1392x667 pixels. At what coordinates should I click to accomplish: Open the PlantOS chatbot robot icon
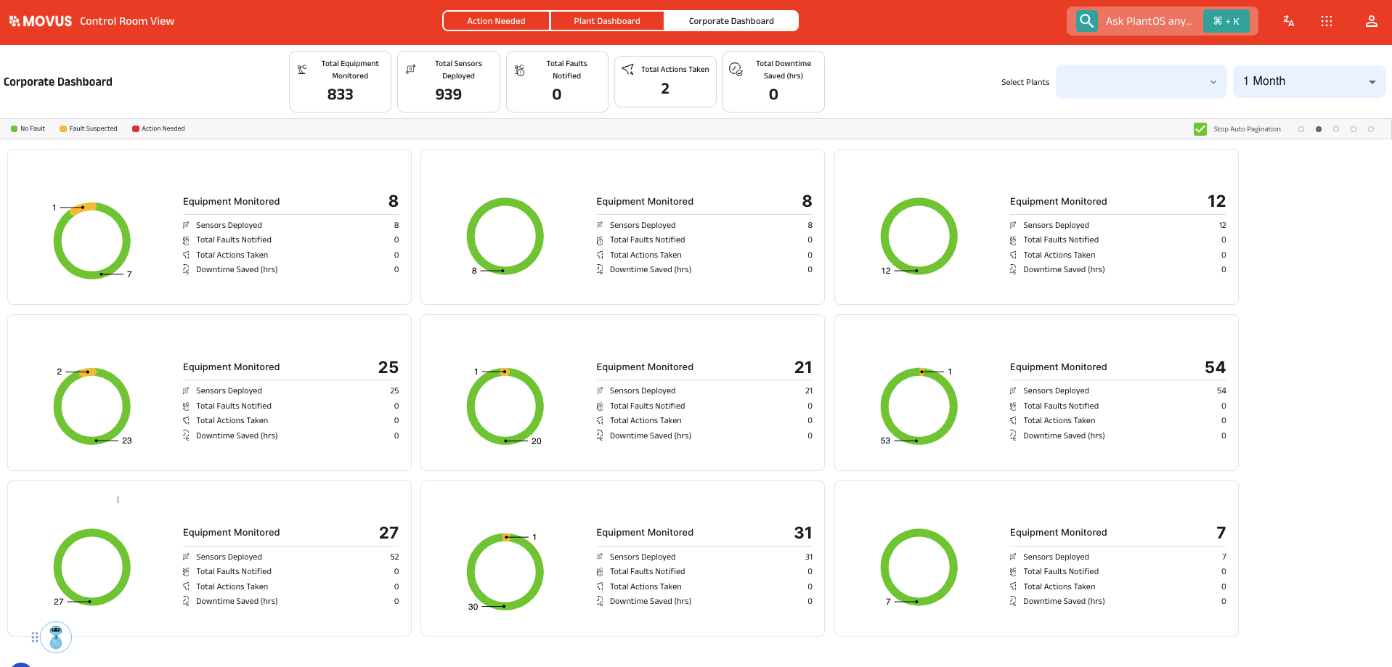pyautogui.click(x=56, y=637)
